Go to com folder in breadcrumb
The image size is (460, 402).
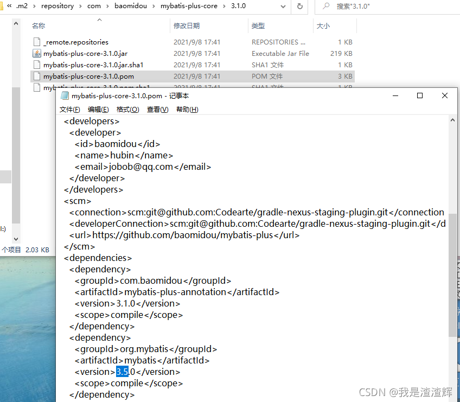[x=94, y=6]
